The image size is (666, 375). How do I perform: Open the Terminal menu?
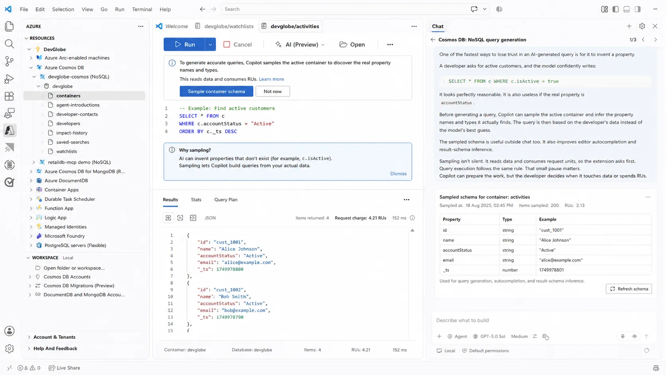point(142,9)
